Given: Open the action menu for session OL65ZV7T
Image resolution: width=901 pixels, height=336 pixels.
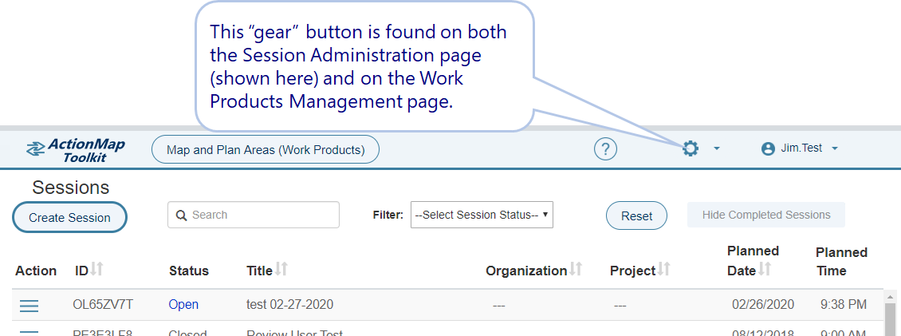Looking at the screenshot, I should pos(29,305).
